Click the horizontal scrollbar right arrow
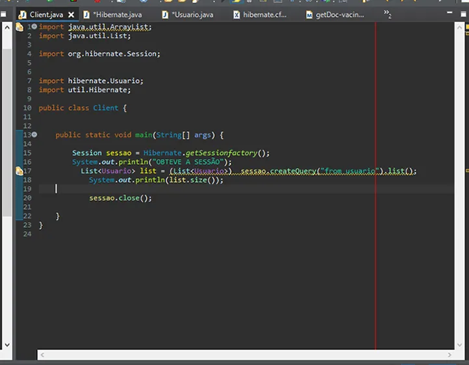 pyautogui.click(x=450, y=355)
